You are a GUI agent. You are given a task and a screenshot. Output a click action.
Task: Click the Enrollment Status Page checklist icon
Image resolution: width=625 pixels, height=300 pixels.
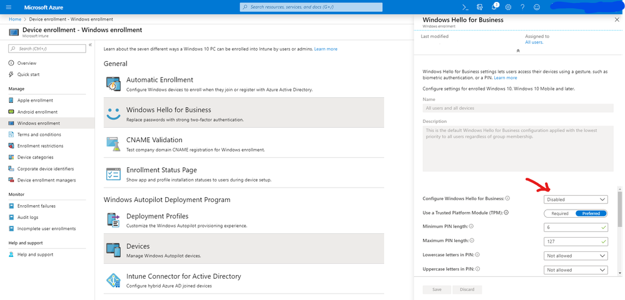coord(113,174)
